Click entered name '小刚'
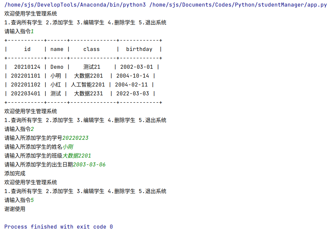This screenshot has width=335, height=245. [68, 147]
